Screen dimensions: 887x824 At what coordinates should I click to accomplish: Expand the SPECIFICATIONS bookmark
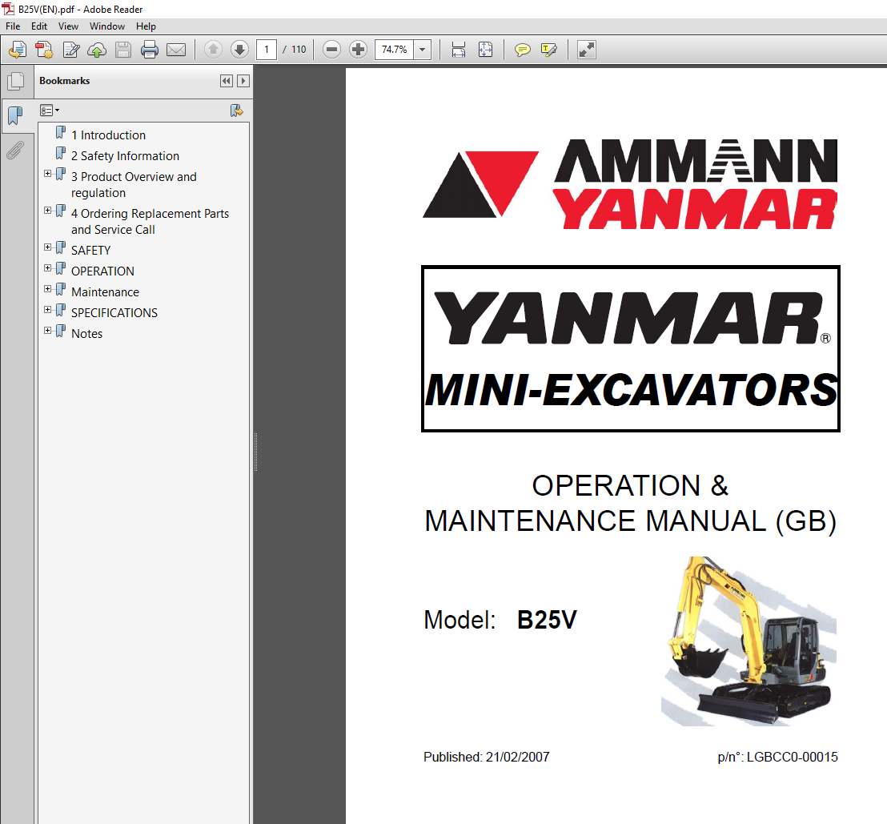(x=48, y=310)
